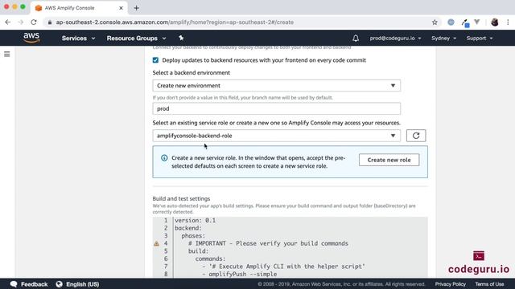
Task: Click into the build settings code editor
Action: [x=290, y=247]
